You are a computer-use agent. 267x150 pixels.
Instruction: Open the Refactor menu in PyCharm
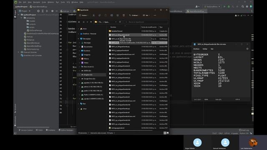(x=51, y=2)
